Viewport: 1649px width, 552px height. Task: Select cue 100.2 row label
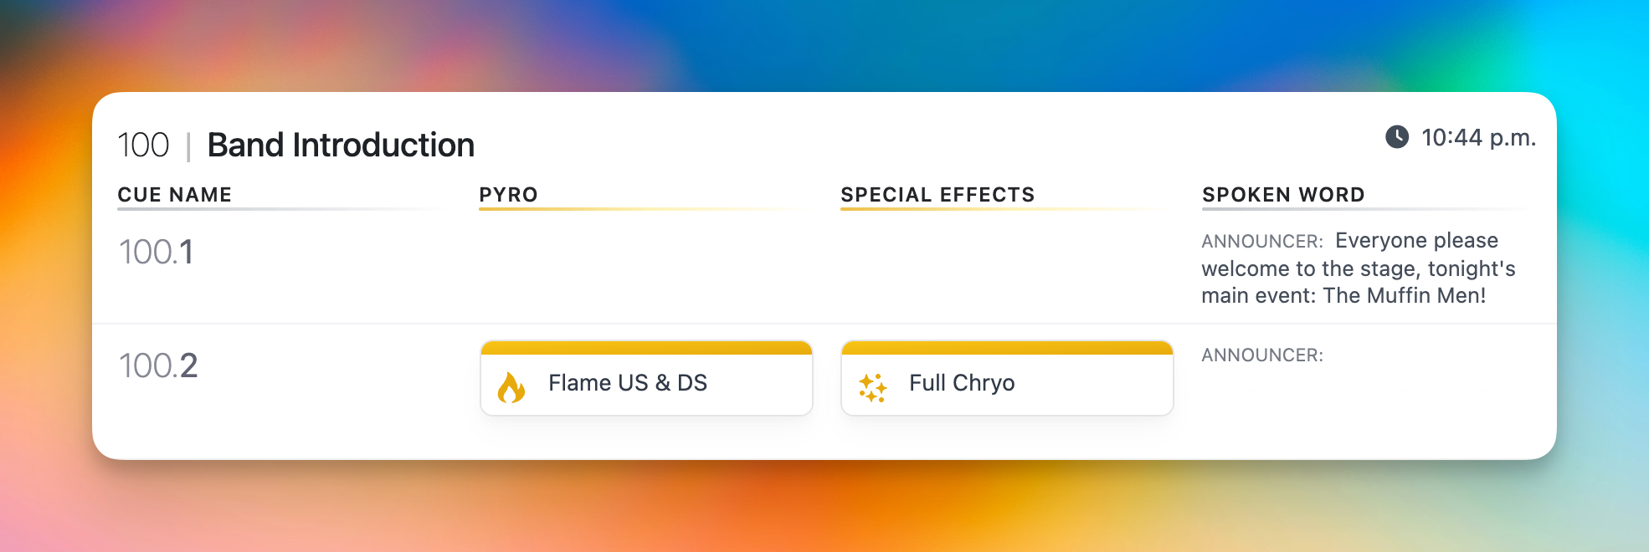pos(158,365)
